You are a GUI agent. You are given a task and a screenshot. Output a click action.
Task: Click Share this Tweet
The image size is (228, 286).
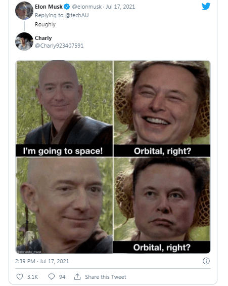tap(106, 277)
